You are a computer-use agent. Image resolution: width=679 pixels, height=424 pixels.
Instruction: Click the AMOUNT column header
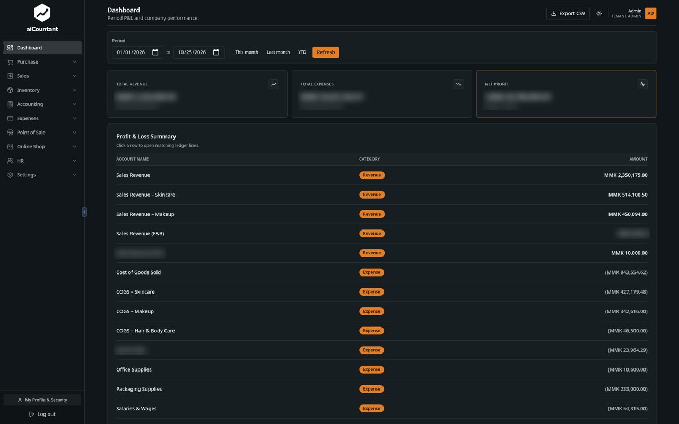pos(638,159)
